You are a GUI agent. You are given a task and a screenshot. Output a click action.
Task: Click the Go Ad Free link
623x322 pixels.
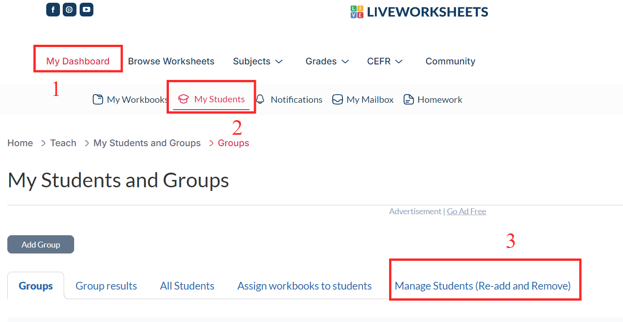tap(466, 211)
